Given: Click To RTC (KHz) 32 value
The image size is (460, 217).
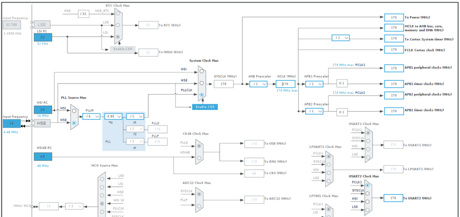Looking at the screenshot, I should coord(148,25).
